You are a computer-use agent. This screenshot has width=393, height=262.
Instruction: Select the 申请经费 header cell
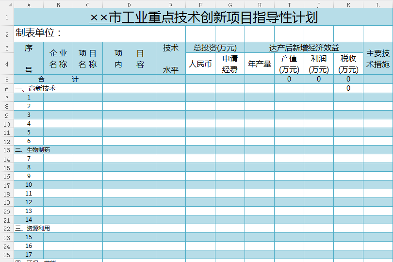point(230,64)
